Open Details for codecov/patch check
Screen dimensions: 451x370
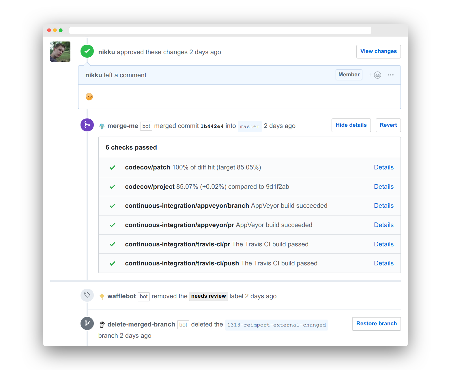pyautogui.click(x=384, y=167)
